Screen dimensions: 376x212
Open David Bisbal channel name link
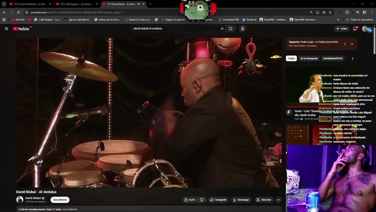[x=33, y=198]
